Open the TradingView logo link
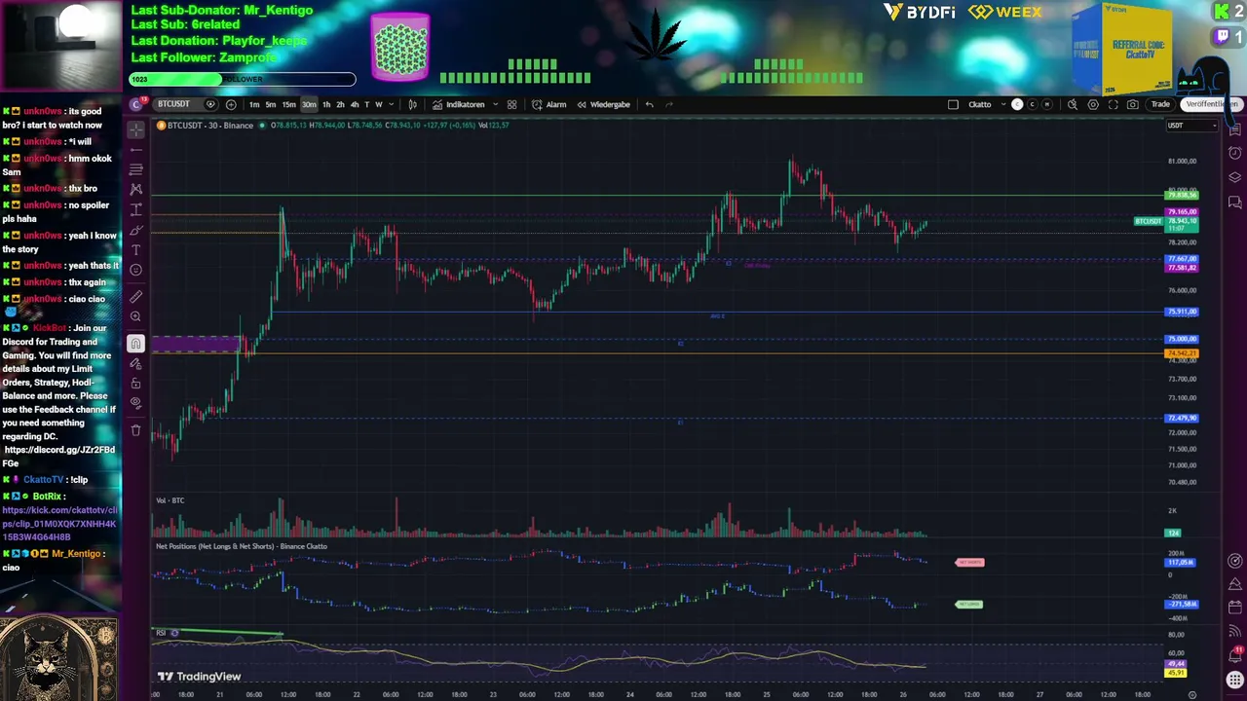Viewport: 1247px width, 701px height. click(200, 677)
